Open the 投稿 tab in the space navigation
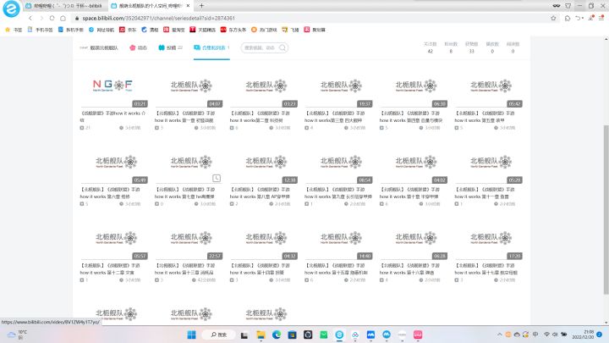609x343 pixels. (170, 47)
